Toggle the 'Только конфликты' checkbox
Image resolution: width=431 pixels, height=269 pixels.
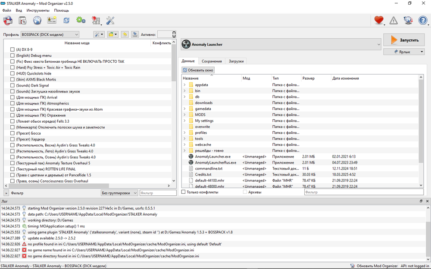tap(184, 192)
